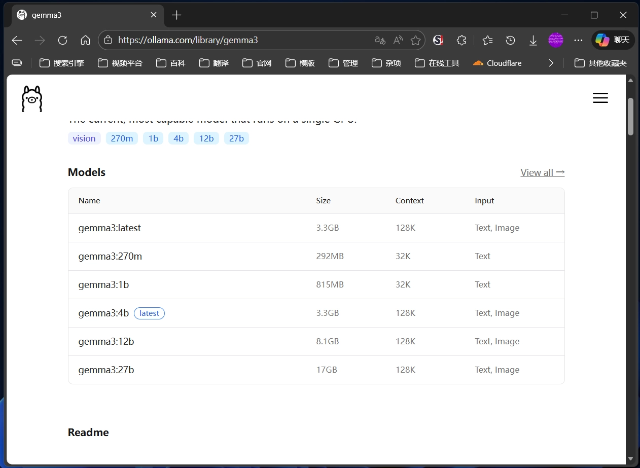Open the 杂项 bookmark folder
Viewport: 640px width, 468px height.
386,63
